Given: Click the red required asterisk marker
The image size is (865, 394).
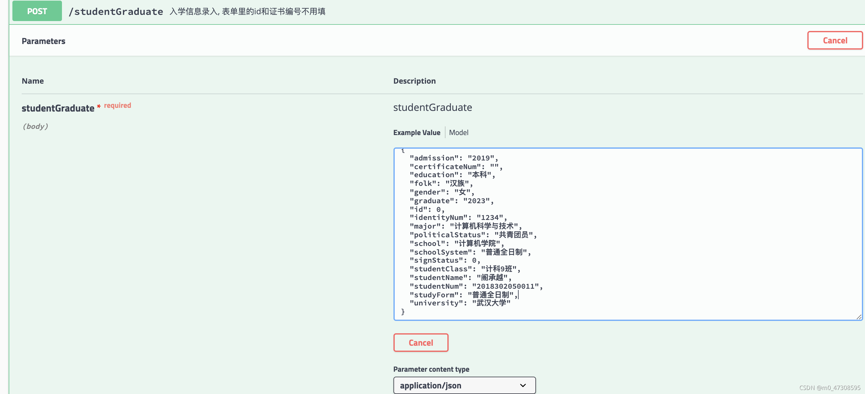Looking at the screenshot, I should [x=99, y=106].
